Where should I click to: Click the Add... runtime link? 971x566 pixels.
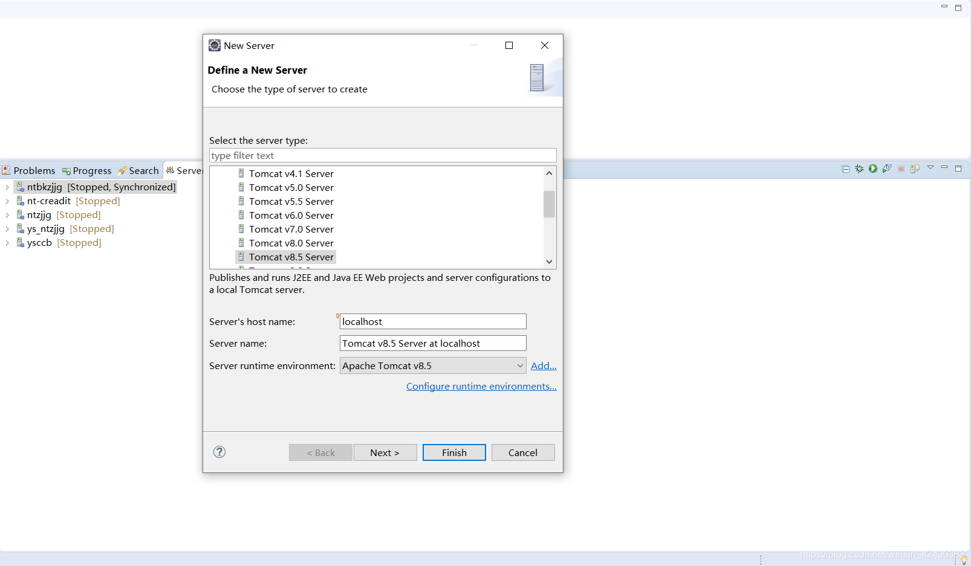[x=544, y=365]
